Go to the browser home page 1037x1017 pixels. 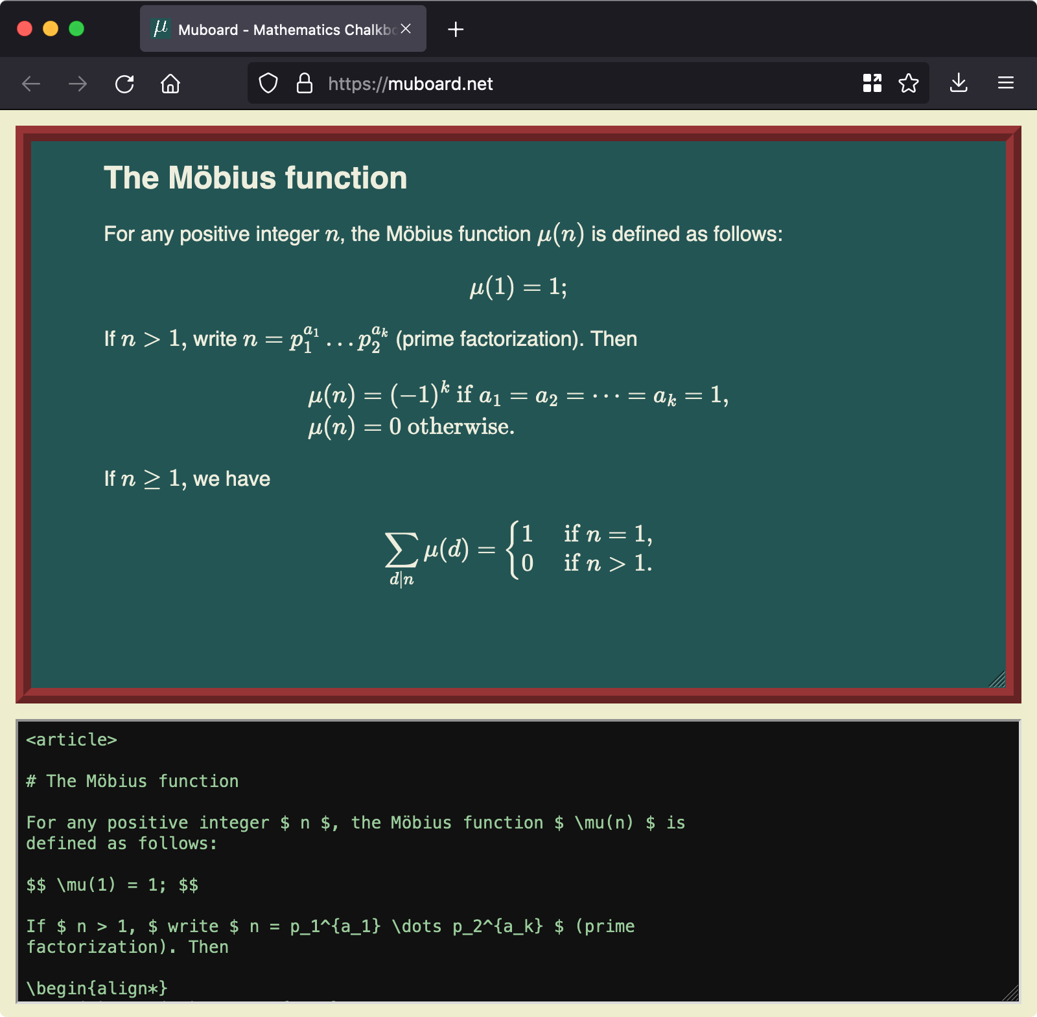170,84
